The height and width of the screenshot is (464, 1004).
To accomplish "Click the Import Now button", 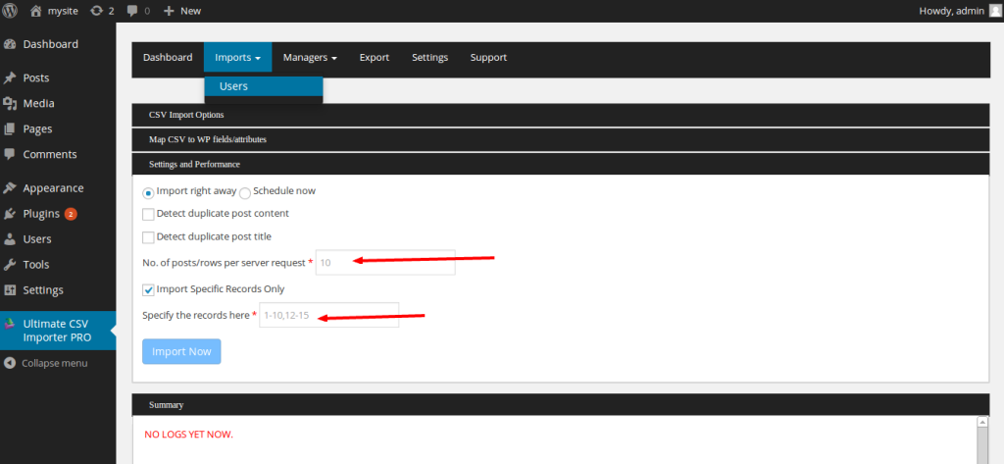I will pyautogui.click(x=181, y=352).
